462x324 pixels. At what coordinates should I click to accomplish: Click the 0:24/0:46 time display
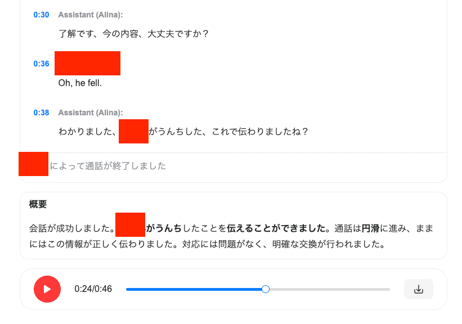point(93,289)
